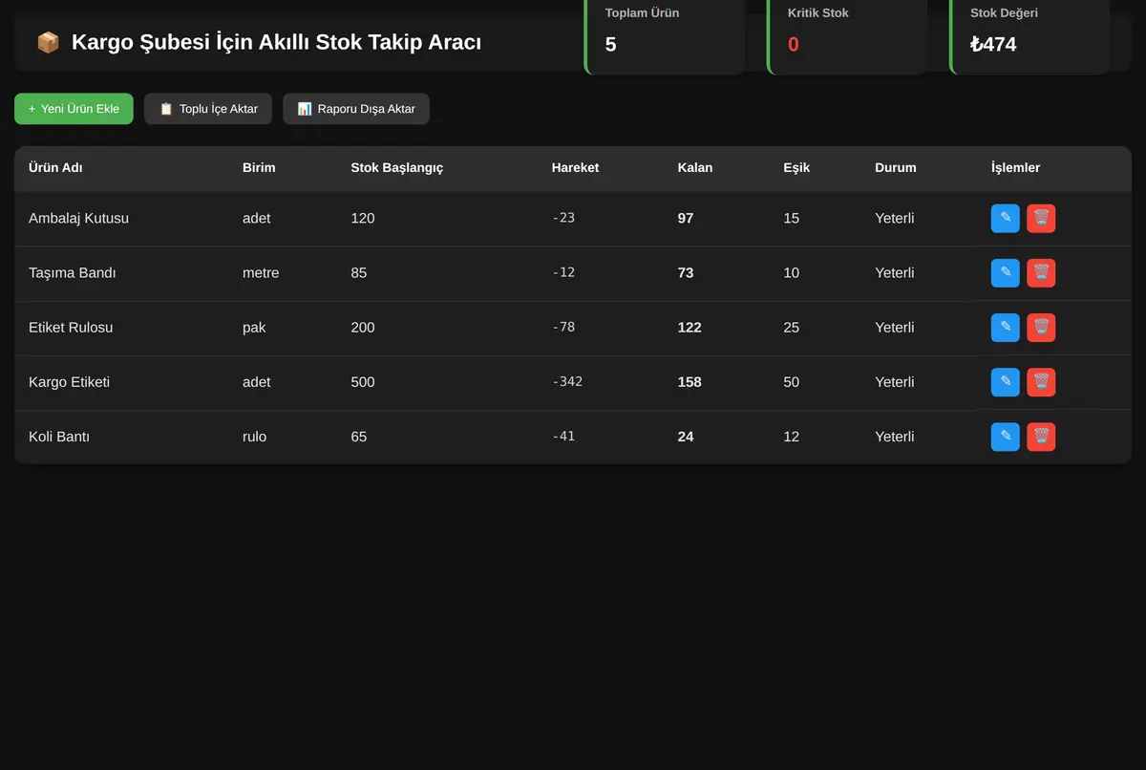Select the Toplam Ürün summary card
1146x770 pixels.
(x=665, y=36)
